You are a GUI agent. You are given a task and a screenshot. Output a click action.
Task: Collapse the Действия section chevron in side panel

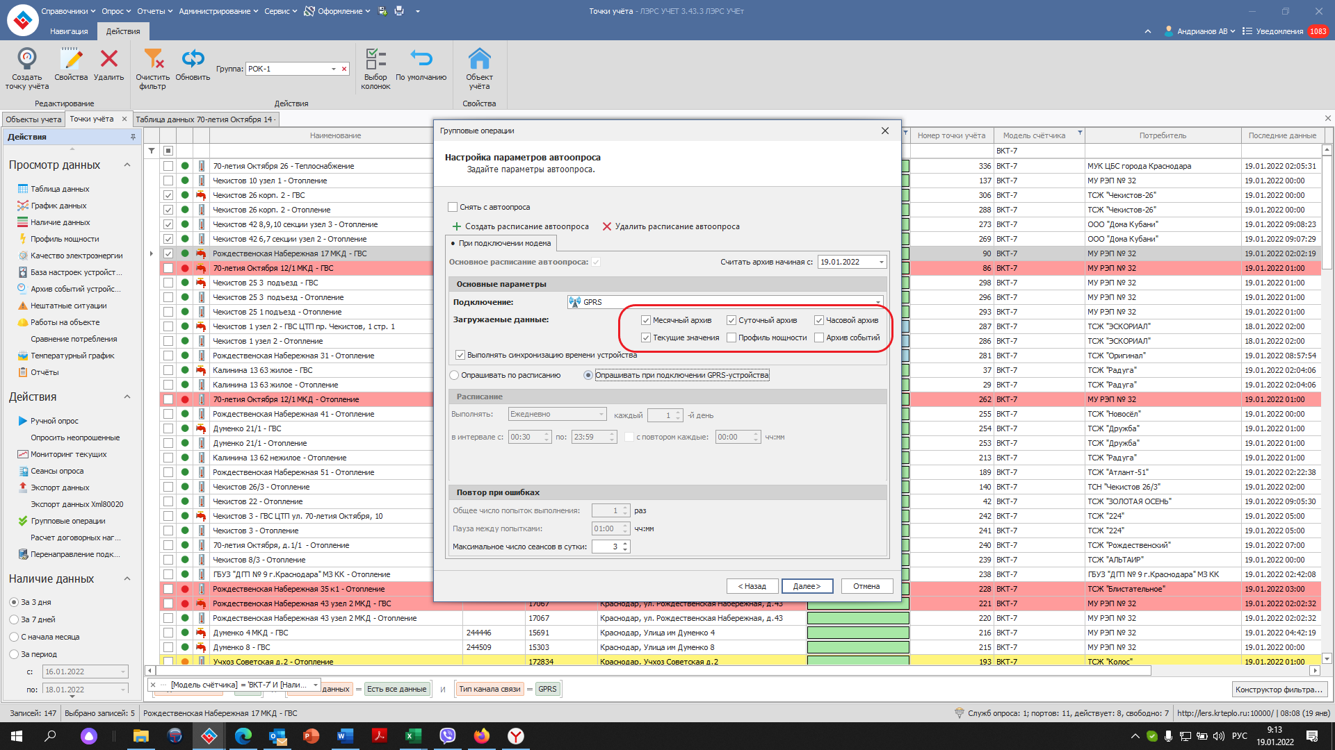(127, 397)
